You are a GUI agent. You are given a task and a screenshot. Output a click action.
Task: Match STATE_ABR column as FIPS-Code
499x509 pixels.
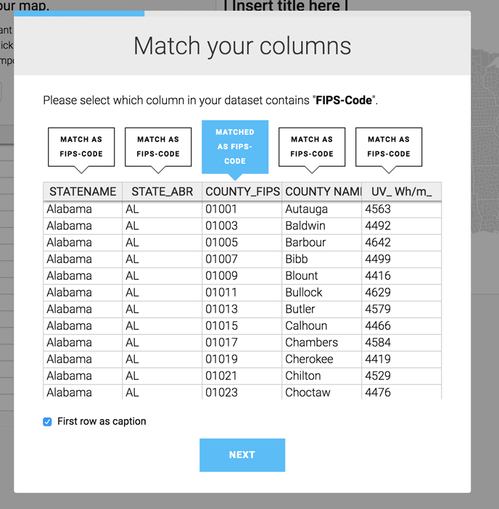pyautogui.click(x=158, y=146)
